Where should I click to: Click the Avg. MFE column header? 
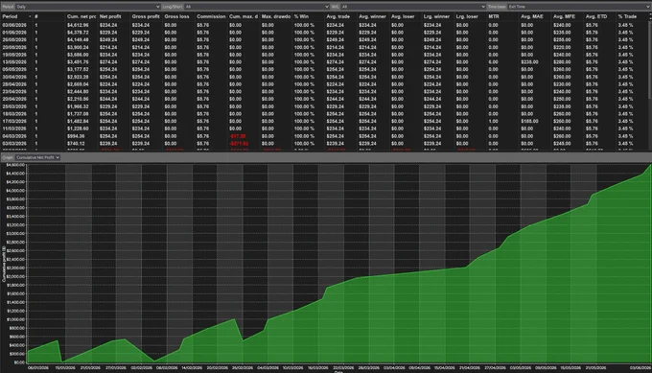[568, 16]
